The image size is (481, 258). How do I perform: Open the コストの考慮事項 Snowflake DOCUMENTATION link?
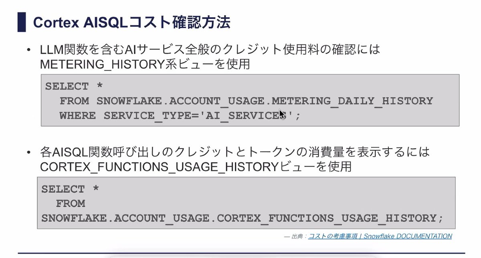coord(380,236)
